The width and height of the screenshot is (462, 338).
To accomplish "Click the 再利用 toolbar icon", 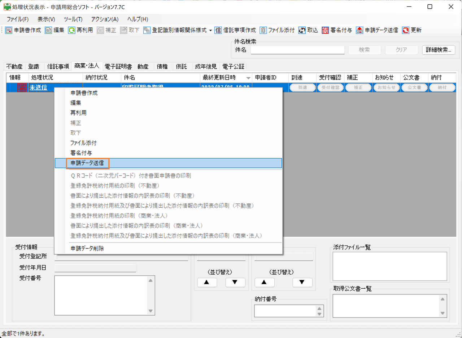I will click(x=71, y=30).
